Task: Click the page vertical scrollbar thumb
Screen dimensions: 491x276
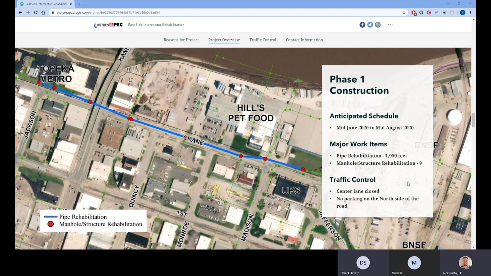Action: [473, 120]
